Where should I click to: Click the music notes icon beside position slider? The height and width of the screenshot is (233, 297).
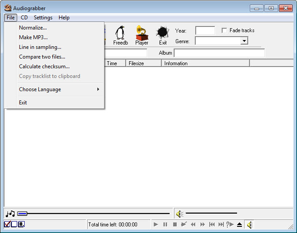10,214
